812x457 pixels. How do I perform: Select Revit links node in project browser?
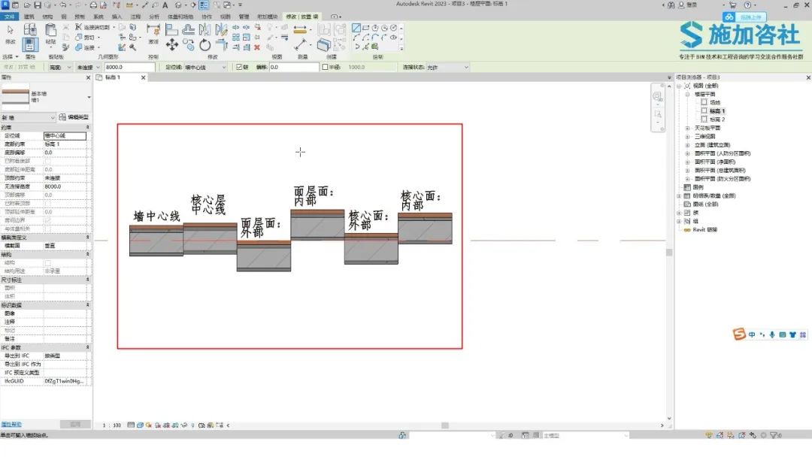tap(704, 230)
